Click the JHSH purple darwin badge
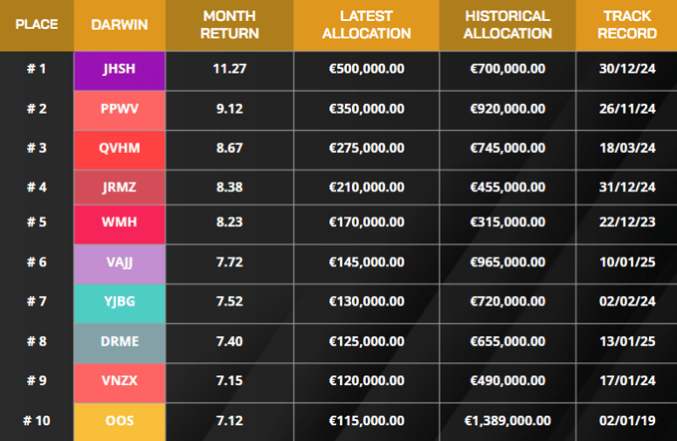The width and height of the screenshot is (677, 441). coord(120,69)
